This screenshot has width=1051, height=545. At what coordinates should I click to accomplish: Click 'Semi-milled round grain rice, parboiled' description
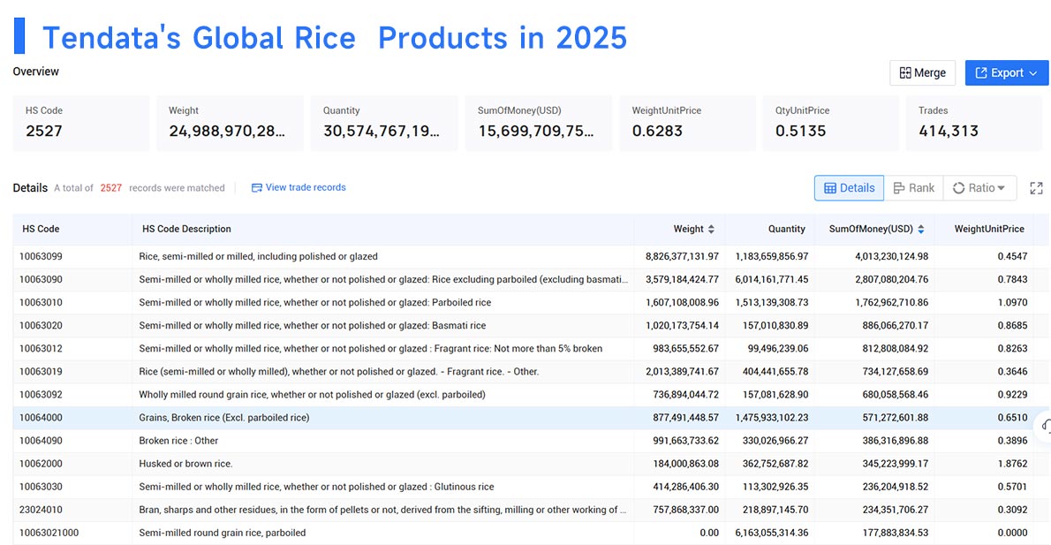coord(222,533)
